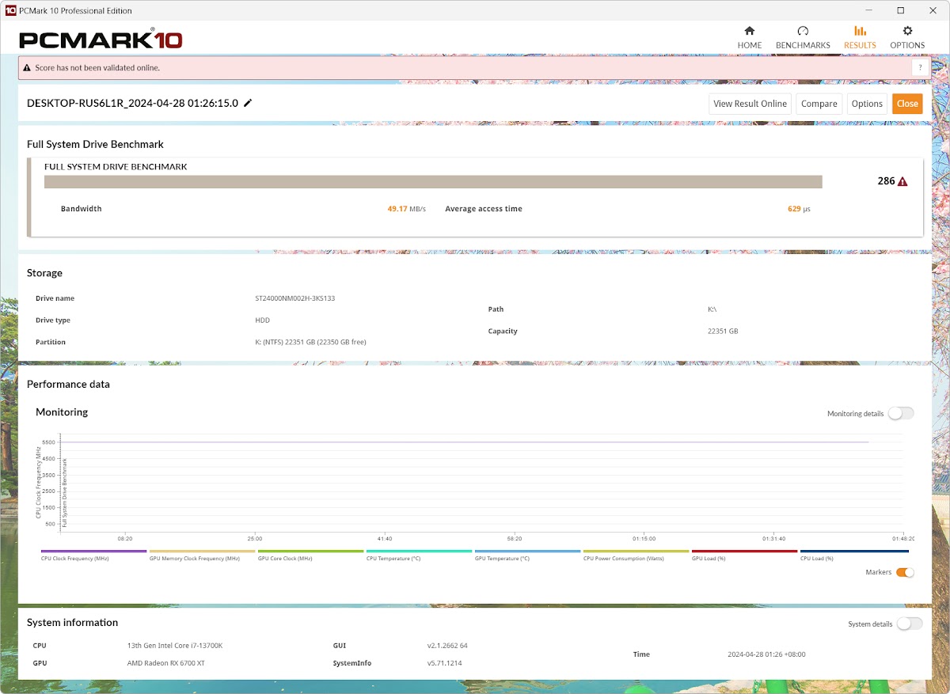950x694 pixels.
Task: Click GPU Memory Clock Frequency legend swatch
Action: click(202, 551)
